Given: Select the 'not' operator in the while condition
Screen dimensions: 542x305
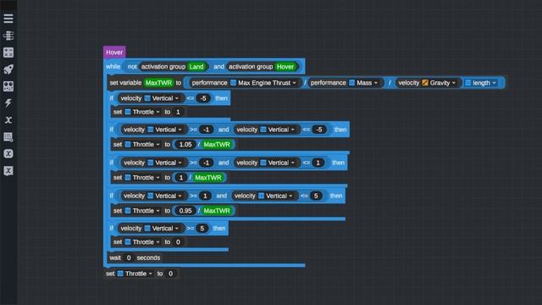Looking at the screenshot, I should 132,67.
